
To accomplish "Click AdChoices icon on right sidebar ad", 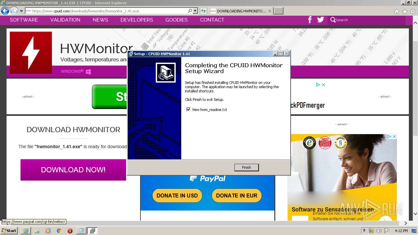I will pyautogui.click(x=389, y=136).
